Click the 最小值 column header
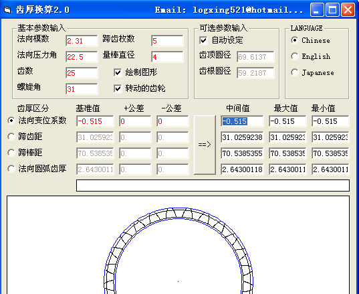The width and height of the screenshot is (359, 294). tap(323, 108)
